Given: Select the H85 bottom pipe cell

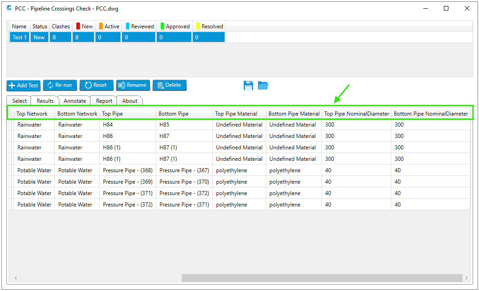Looking at the screenshot, I should 184,125.
